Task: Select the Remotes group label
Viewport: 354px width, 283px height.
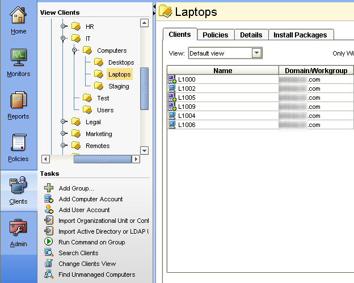Action: pyautogui.click(x=98, y=146)
